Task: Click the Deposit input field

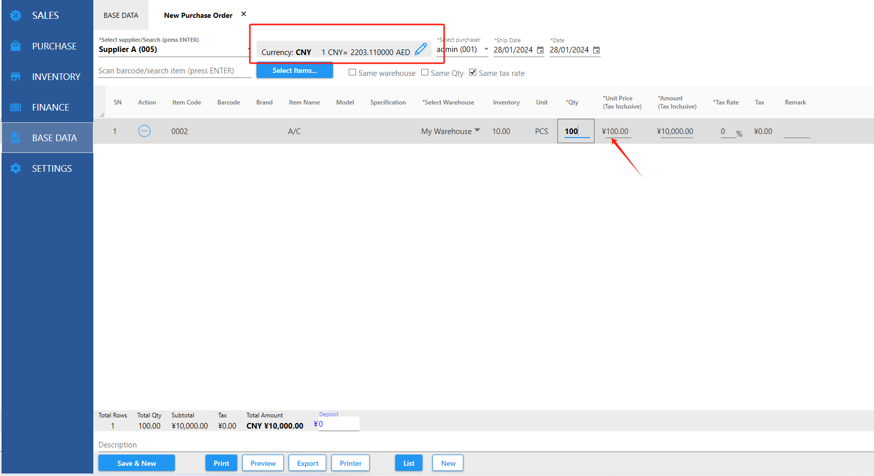Action: [x=339, y=424]
